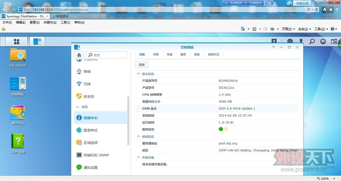Screen dimensions: 341x181
Task: Click the 刷新 refresh button
Action: (x=142, y=65)
